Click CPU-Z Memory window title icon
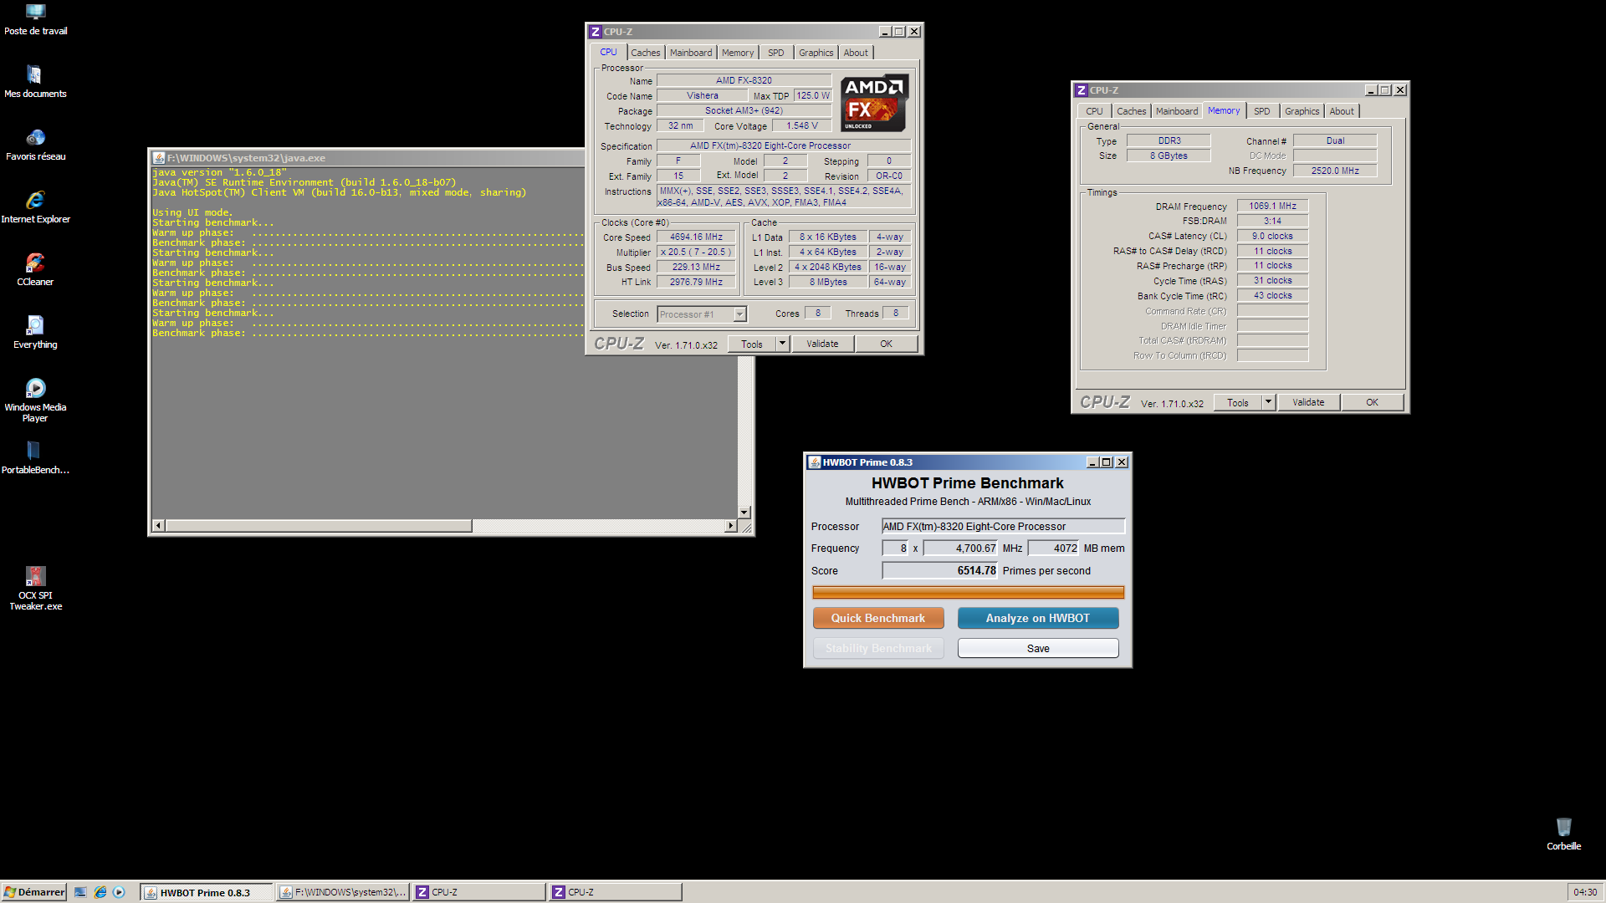Screen dimensions: 1606x903 tap(1082, 90)
